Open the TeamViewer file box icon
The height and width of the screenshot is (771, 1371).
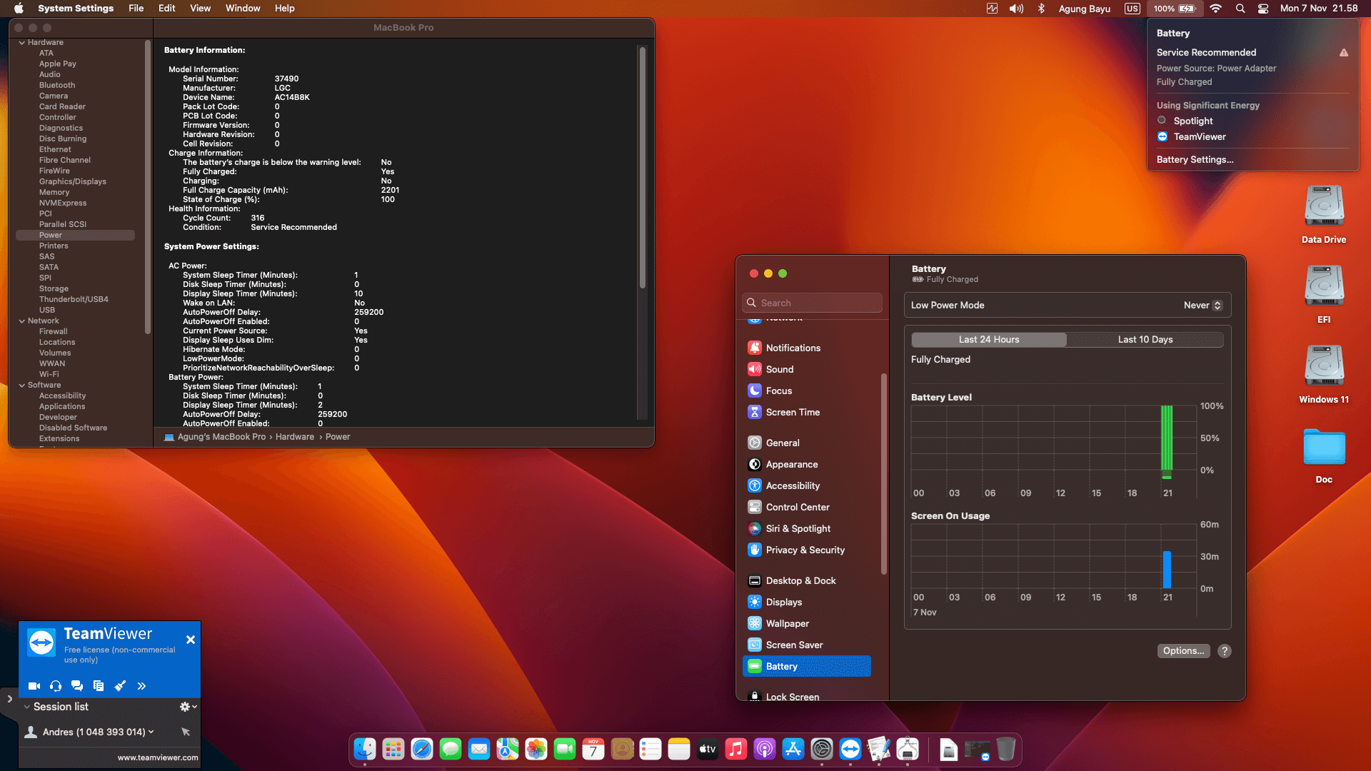click(99, 686)
